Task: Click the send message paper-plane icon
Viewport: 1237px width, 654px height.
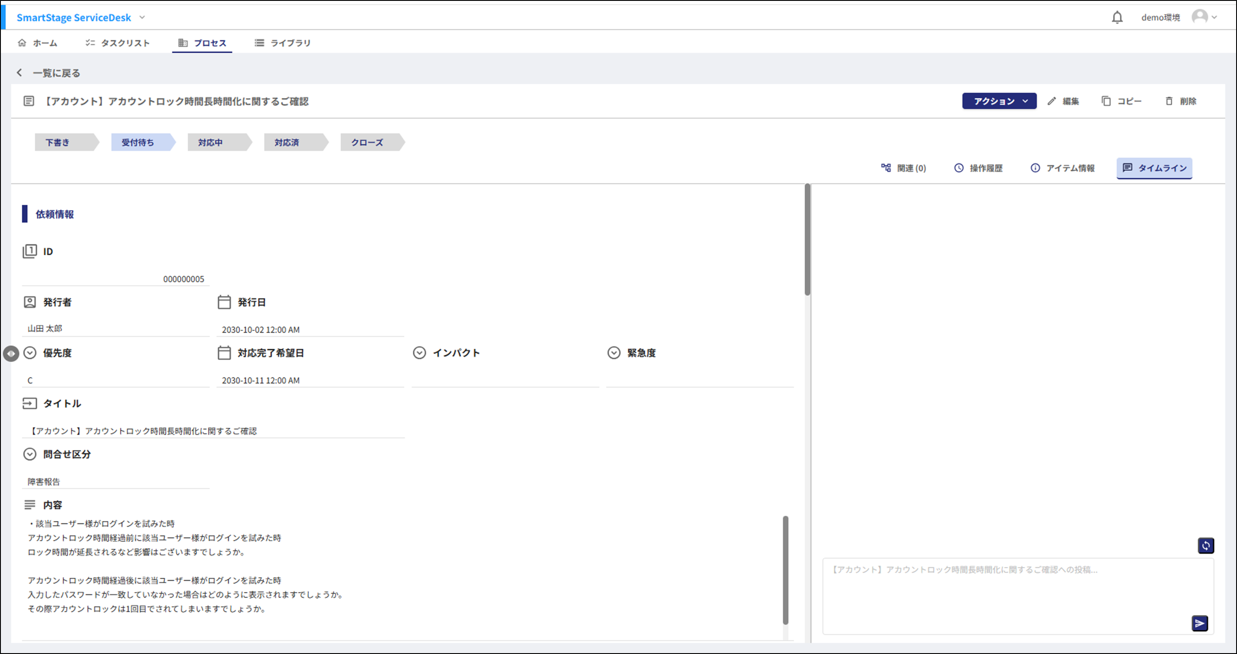Action: click(1200, 623)
